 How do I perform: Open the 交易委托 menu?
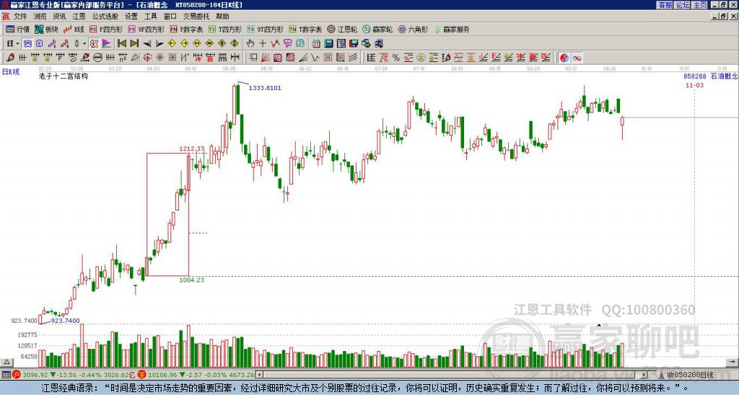(x=196, y=17)
